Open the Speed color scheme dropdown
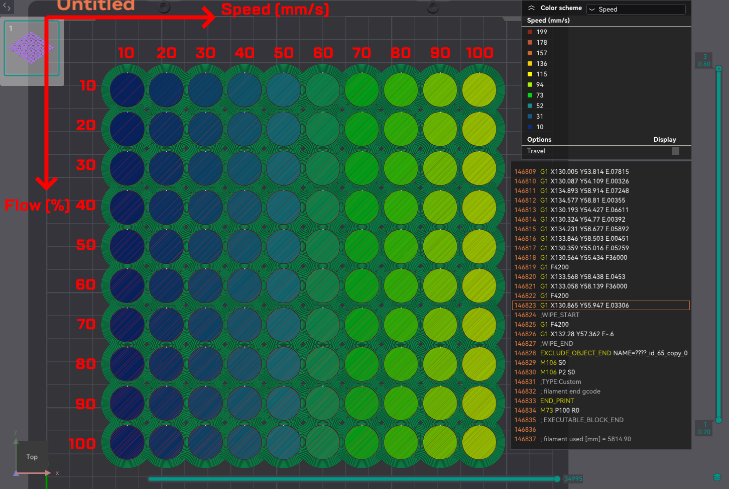This screenshot has height=489, width=729. 636,9
